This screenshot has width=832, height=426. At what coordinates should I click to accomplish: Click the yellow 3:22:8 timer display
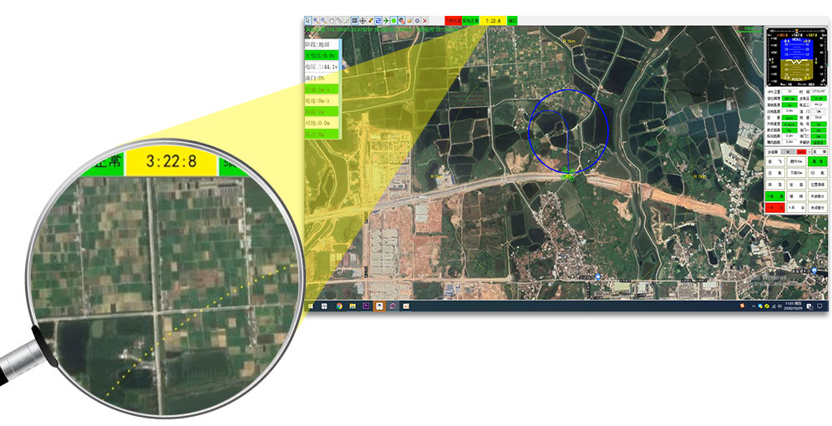tap(493, 21)
